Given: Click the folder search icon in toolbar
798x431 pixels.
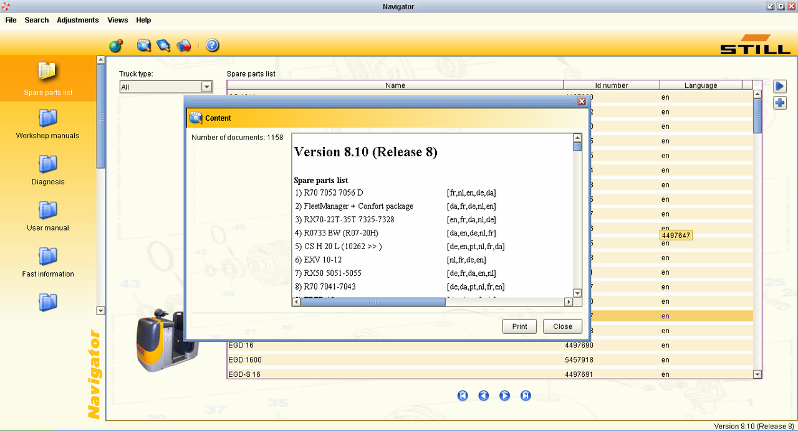Looking at the screenshot, I should (x=144, y=45).
